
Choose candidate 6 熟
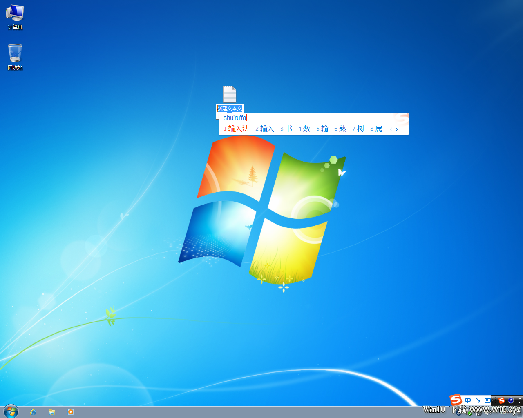[x=340, y=129]
